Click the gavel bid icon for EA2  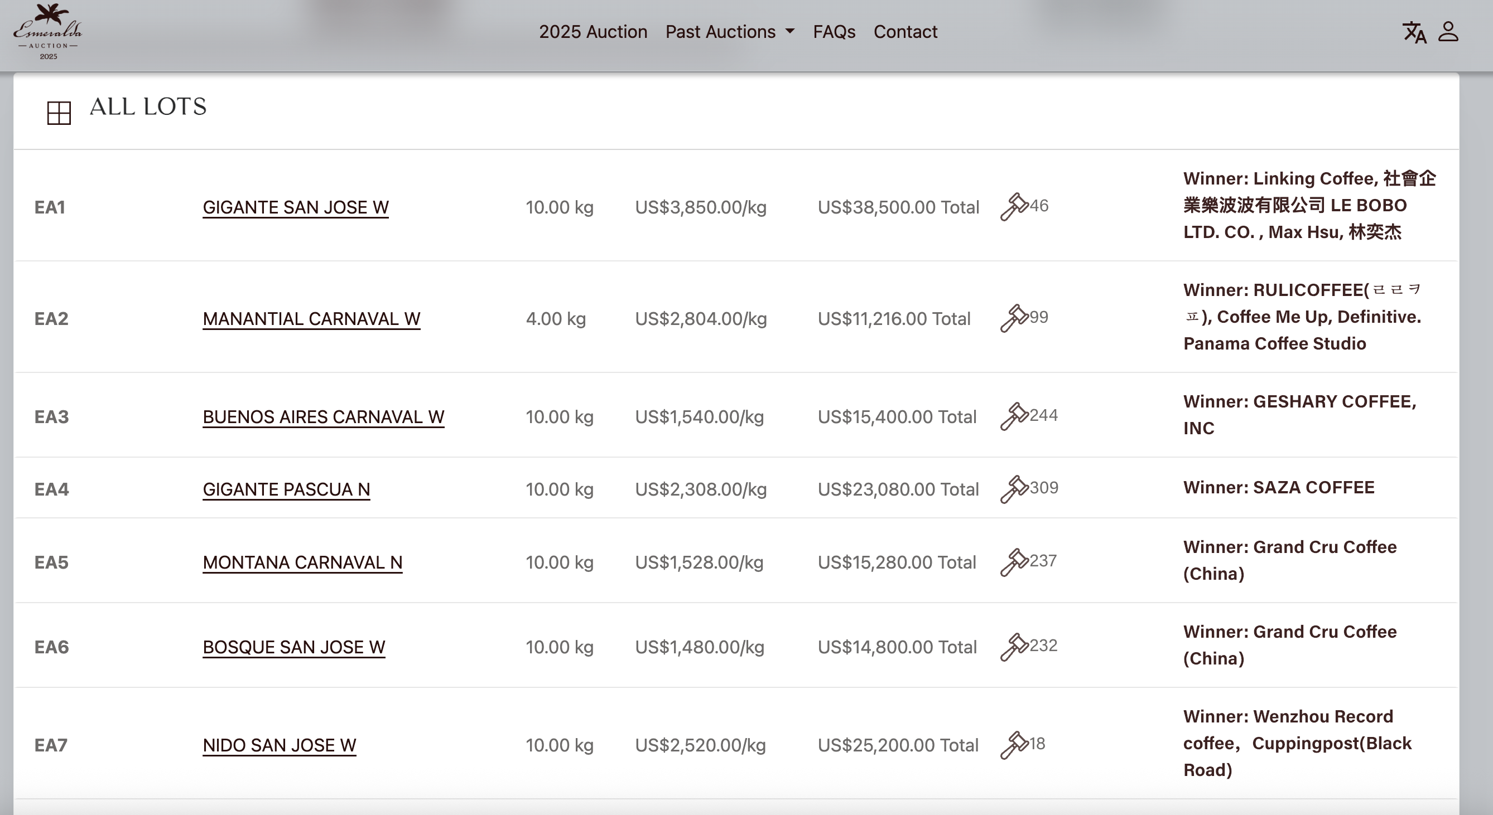coord(1014,318)
